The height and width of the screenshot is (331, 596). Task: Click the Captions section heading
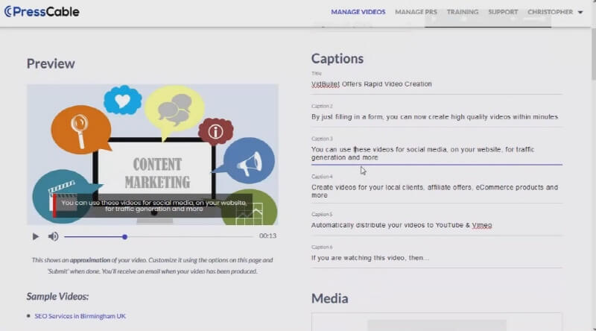pos(337,59)
